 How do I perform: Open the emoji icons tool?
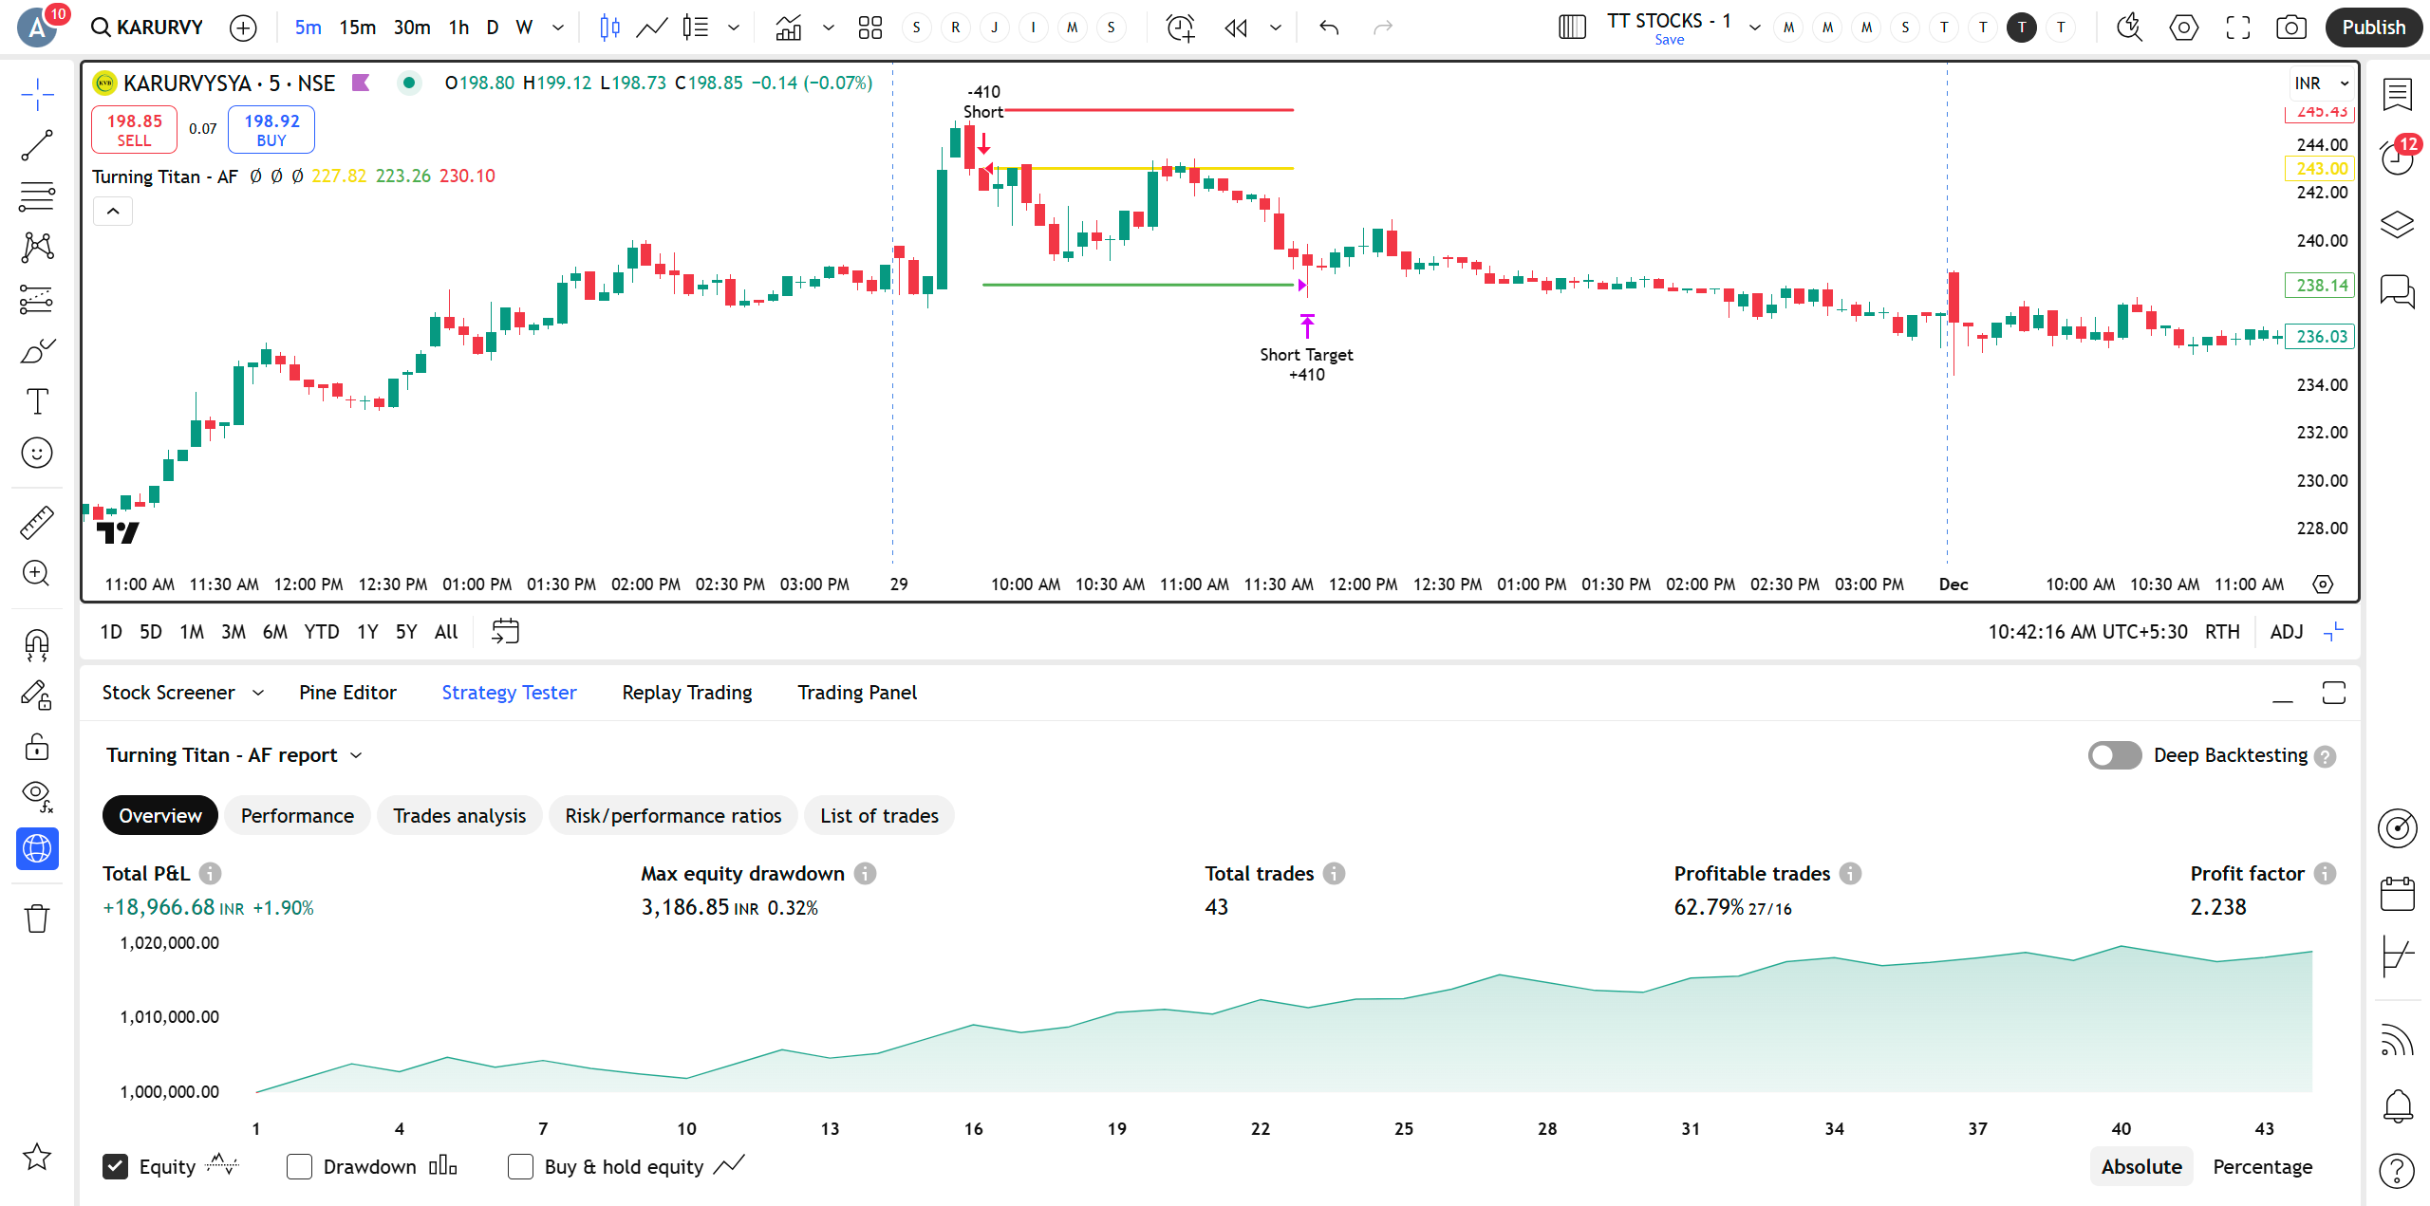point(37,453)
